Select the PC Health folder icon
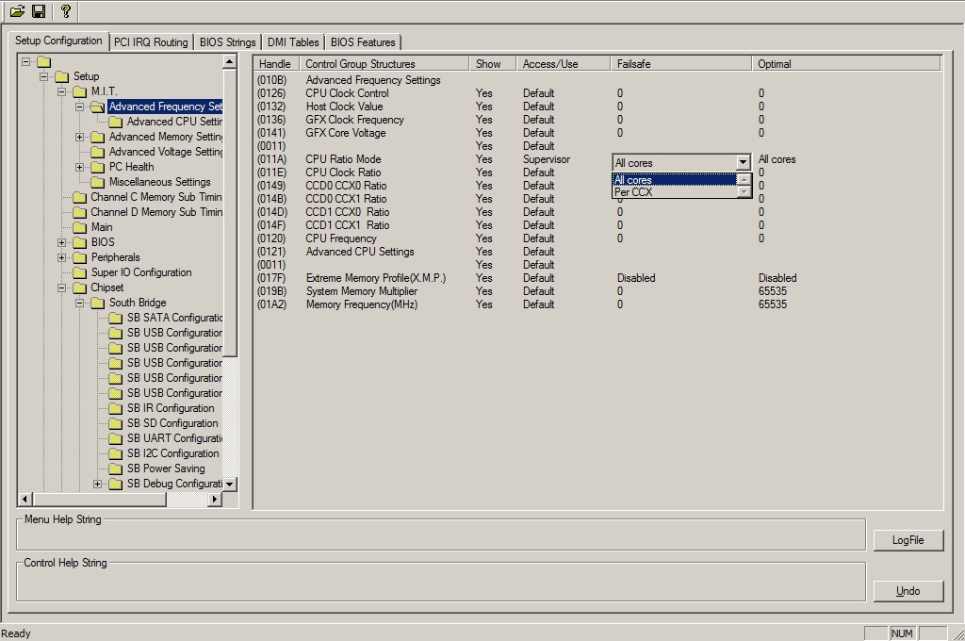 [97, 167]
